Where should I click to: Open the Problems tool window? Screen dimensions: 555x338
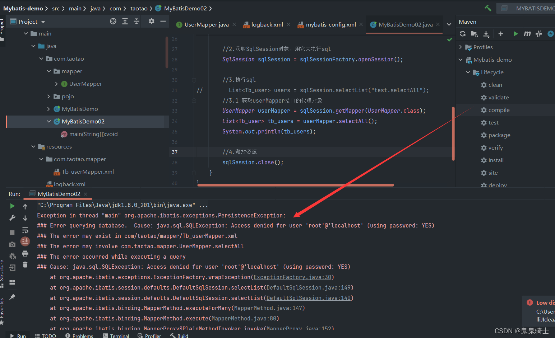coord(79,336)
